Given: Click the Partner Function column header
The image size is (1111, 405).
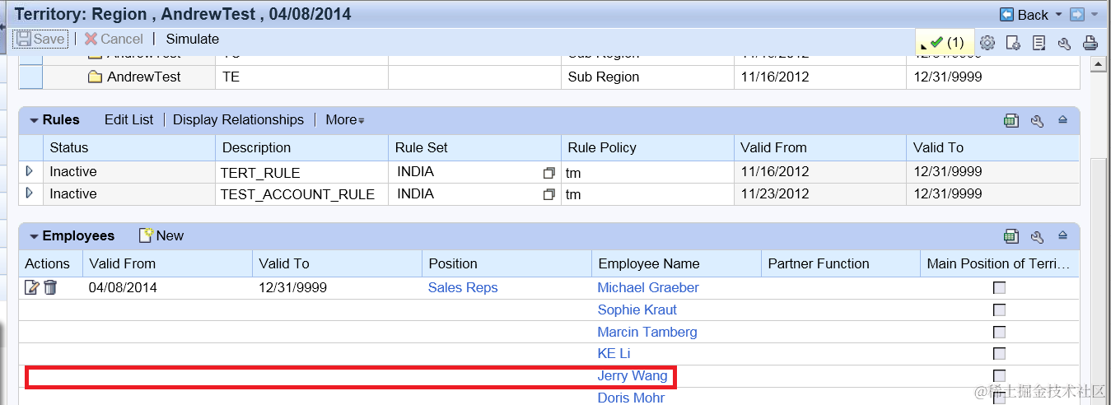Looking at the screenshot, I should 841,263.
